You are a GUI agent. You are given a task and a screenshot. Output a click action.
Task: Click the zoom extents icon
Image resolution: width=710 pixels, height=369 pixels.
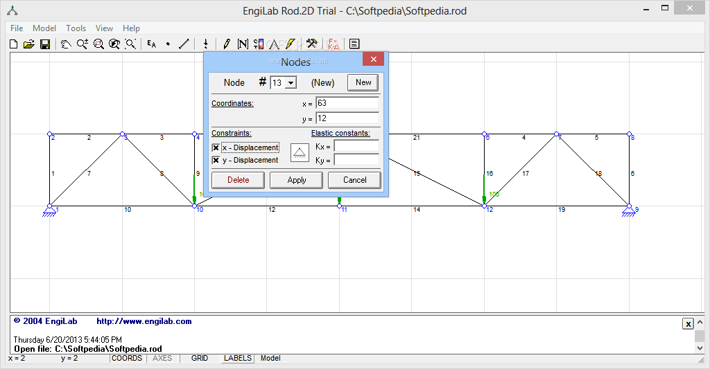[x=130, y=44]
